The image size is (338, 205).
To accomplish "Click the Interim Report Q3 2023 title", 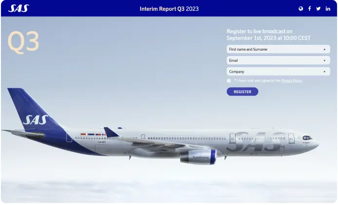I will [x=169, y=9].
